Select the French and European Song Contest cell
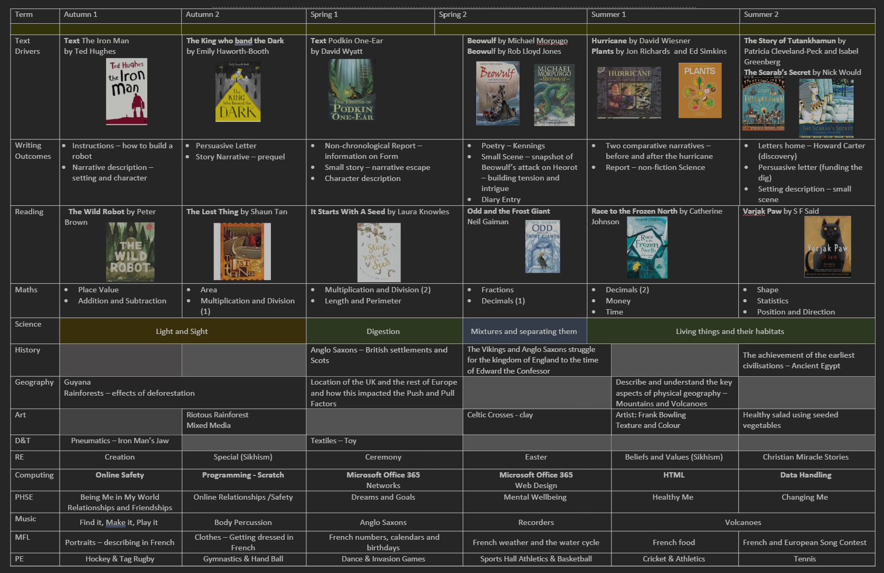 804,542
